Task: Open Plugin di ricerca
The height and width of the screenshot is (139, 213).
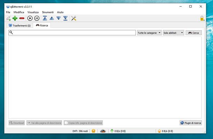Action: click(191, 123)
